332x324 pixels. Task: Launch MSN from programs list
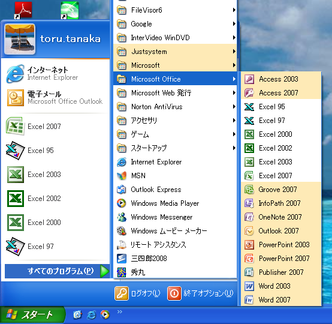click(x=175, y=176)
